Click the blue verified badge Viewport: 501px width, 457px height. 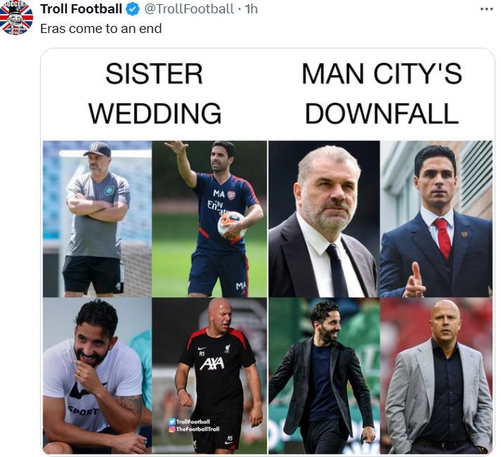coord(132,9)
